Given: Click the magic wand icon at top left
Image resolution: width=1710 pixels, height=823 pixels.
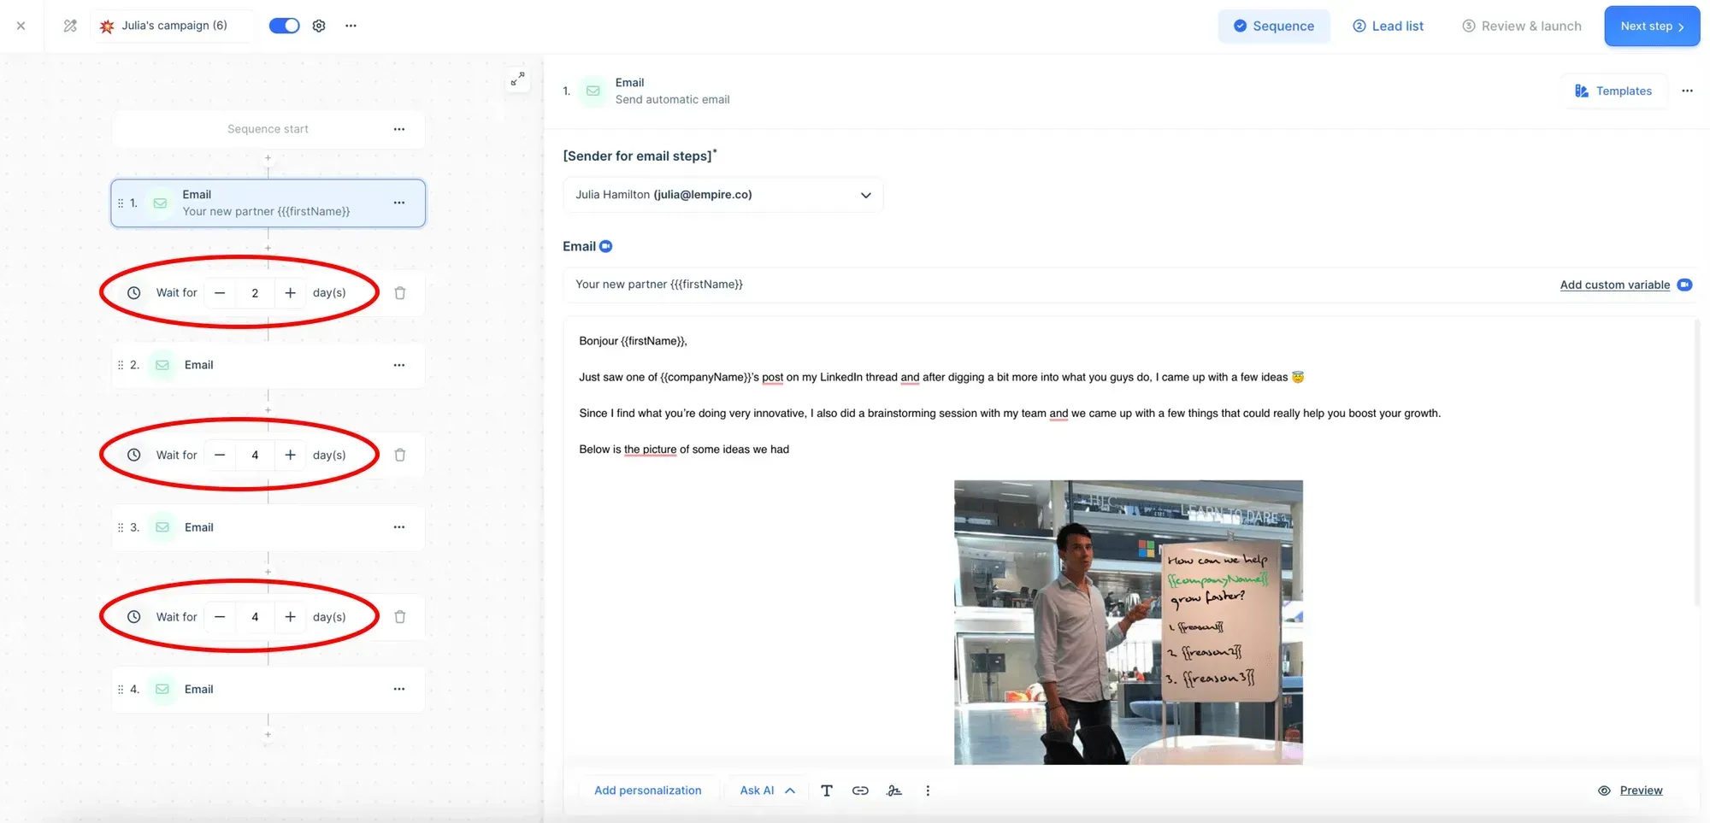Looking at the screenshot, I should [x=70, y=26].
